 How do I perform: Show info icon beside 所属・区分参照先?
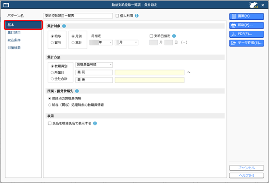pos(77,91)
